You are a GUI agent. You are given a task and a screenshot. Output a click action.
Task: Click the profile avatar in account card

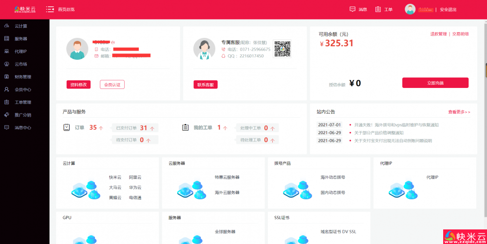(77, 49)
